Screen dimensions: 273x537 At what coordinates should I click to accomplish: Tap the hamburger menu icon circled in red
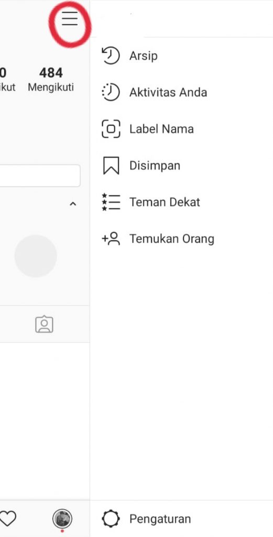pyautogui.click(x=70, y=18)
